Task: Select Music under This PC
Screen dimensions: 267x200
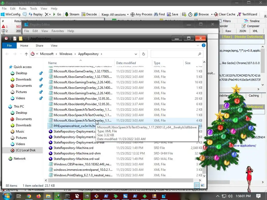Action: (x=20, y=132)
